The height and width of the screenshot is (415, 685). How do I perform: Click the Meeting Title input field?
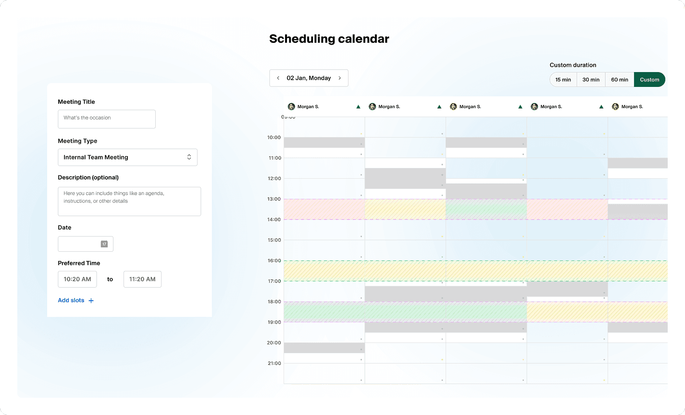tap(106, 119)
